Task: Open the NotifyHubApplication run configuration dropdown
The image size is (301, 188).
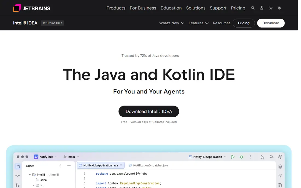Action: click(225, 157)
